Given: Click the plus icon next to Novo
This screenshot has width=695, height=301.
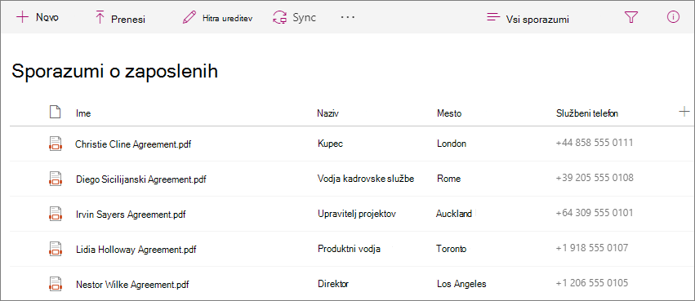Looking at the screenshot, I should [22, 17].
